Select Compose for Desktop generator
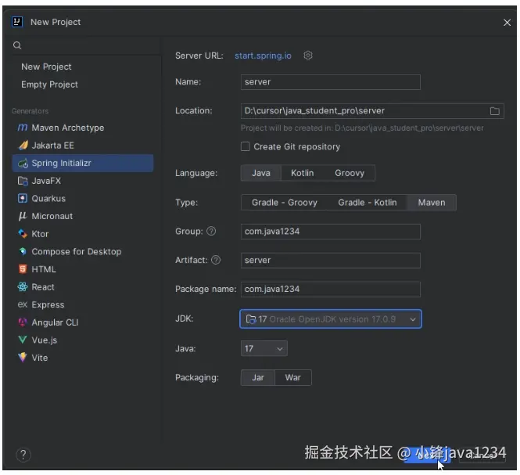 [x=83, y=251]
